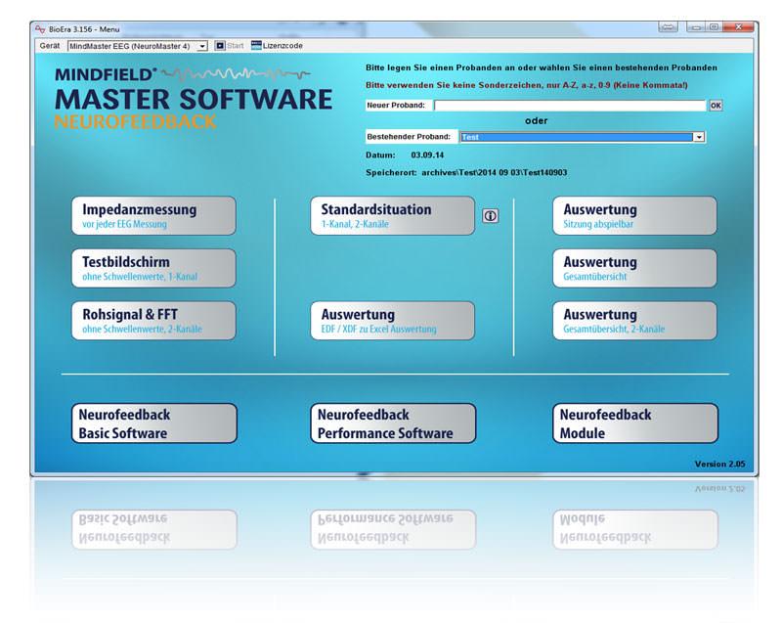782x623 pixels.
Task: Minimize the BioEra window
Action: [x=697, y=27]
